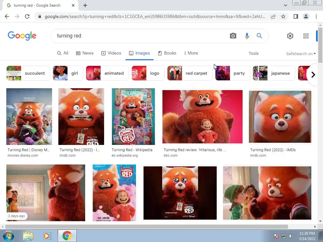Image resolution: width=323 pixels, height=242 pixels.
Task: Open the Junior Novelization book cover image
Action: click(x=114, y=193)
